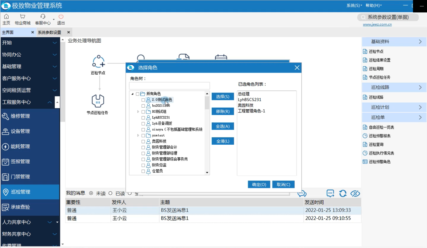Image resolution: width=427 pixels, height=248 pixels.
Task: Switch to the 系统参数设置 tab
Action: click(x=49, y=32)
